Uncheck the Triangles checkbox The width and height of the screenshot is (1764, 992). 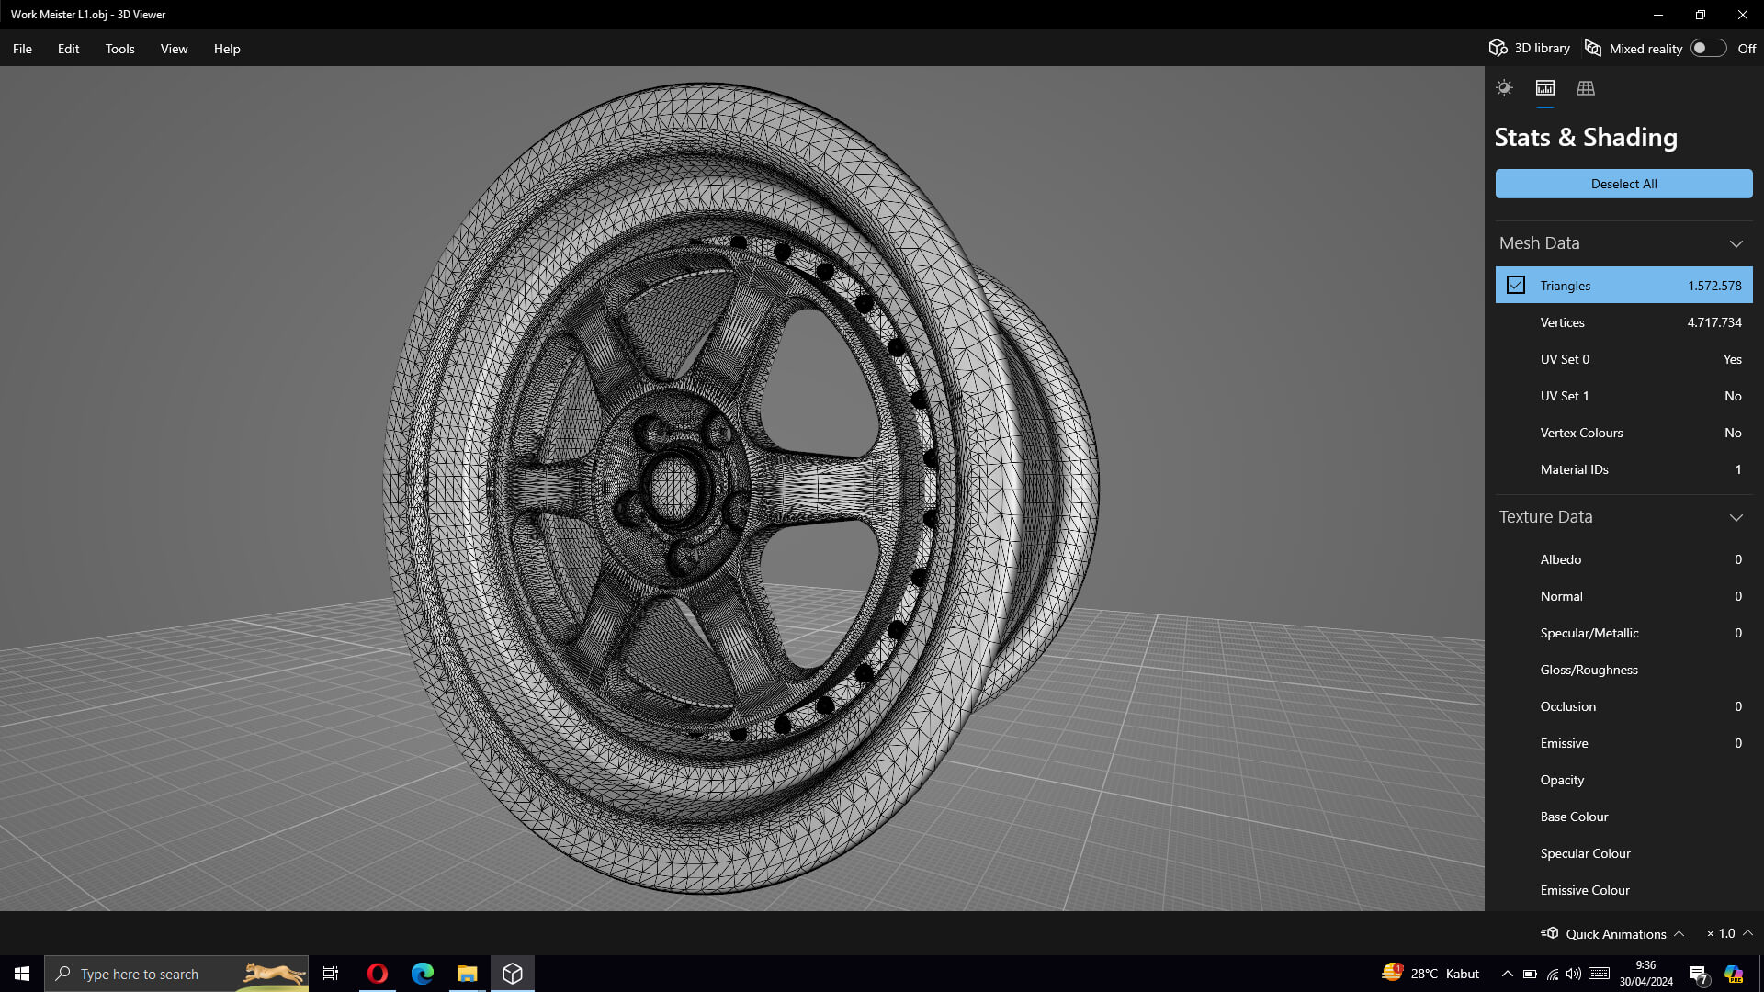coord(1516,286)
